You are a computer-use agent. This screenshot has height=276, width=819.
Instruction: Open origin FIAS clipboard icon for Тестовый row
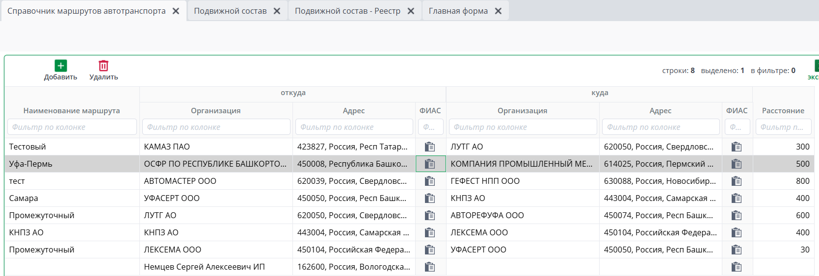pos(430,147)
